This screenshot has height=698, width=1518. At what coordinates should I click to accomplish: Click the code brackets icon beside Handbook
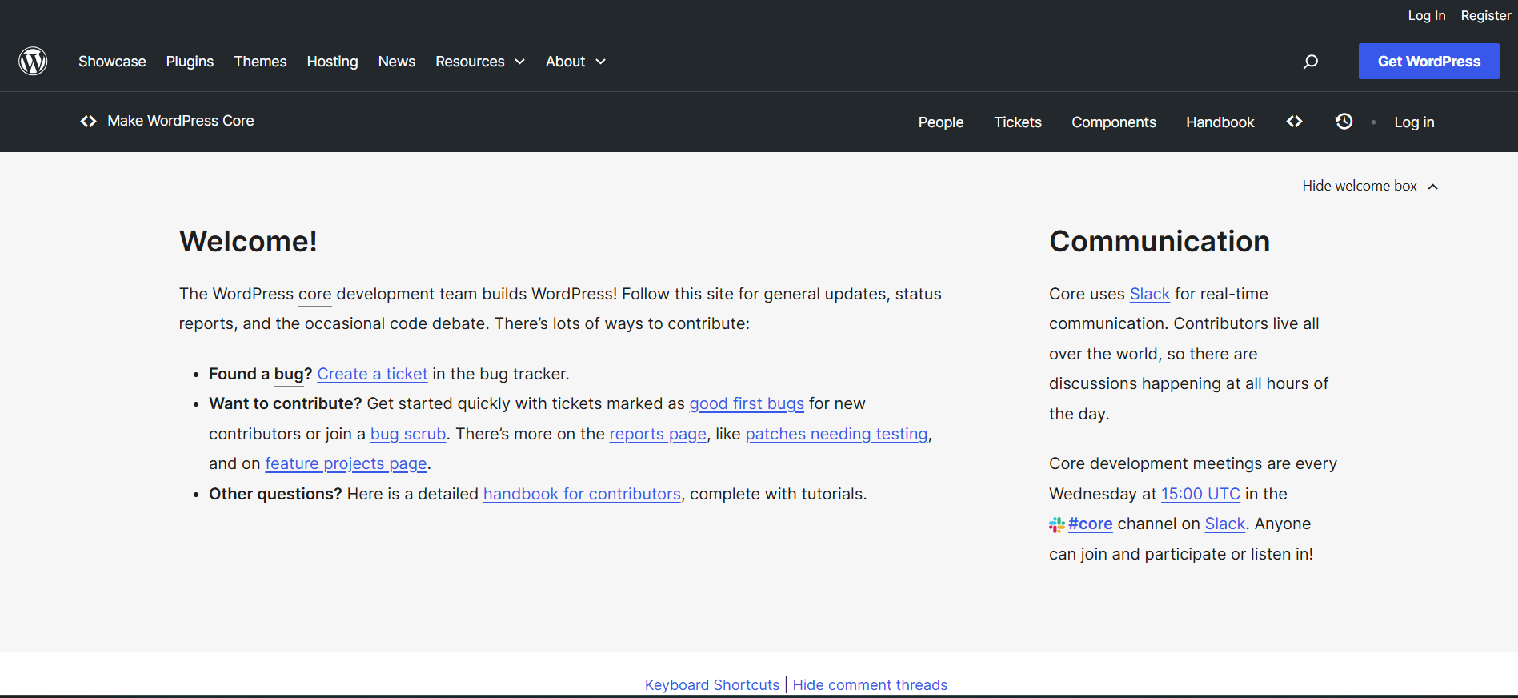1294,122
